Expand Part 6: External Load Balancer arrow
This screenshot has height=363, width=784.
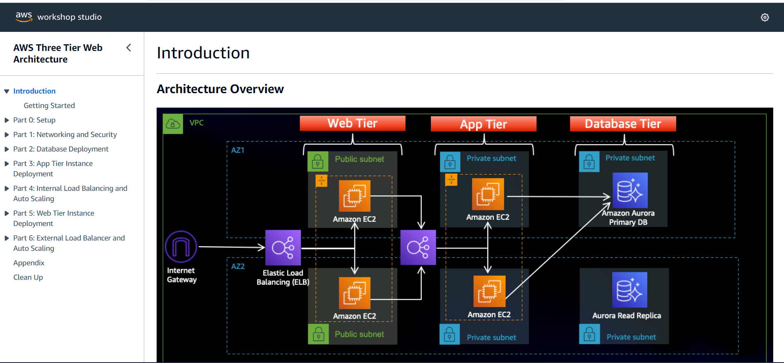click(7, 238)
